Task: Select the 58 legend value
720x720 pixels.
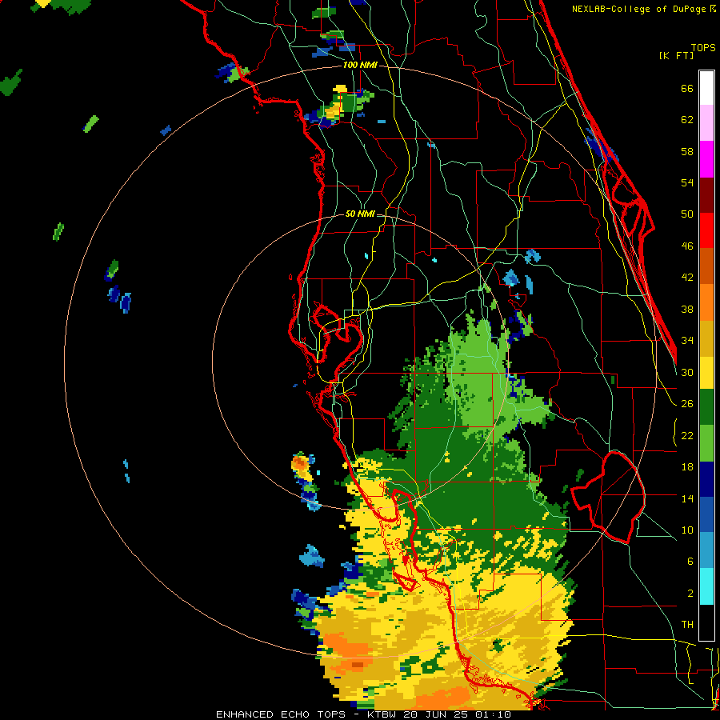Action: [x=687, y=151]
